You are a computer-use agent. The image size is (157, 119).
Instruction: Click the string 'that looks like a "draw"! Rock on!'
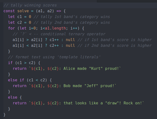103,103
